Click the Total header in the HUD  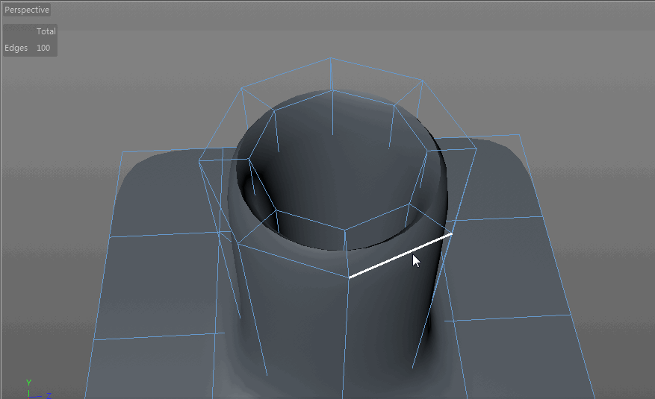click(x=46, y=31)
